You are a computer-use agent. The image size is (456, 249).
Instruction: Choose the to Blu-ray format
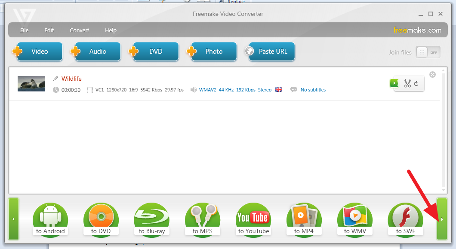click(x=152, y=220)
